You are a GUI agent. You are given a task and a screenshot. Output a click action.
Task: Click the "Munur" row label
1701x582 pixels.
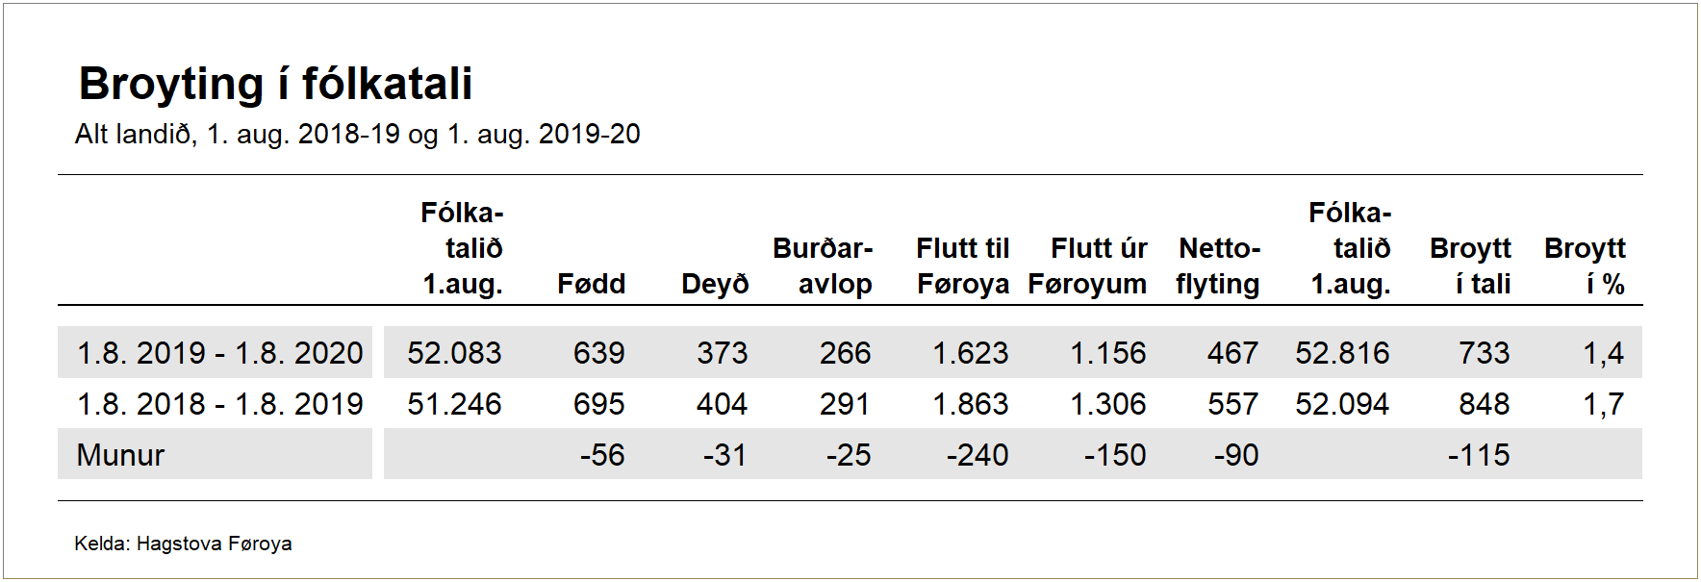[120, 455]
